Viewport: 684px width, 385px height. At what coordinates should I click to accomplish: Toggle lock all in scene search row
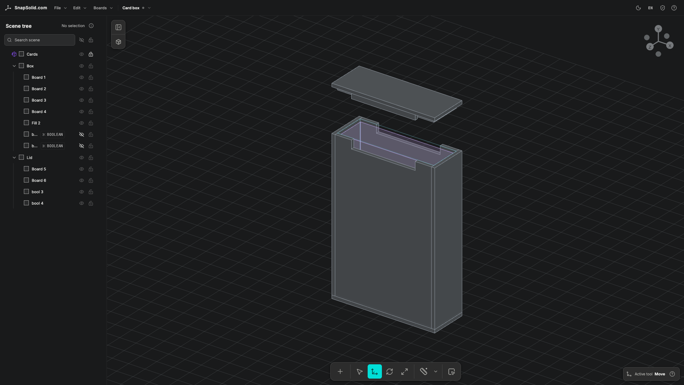coord(91,40)
